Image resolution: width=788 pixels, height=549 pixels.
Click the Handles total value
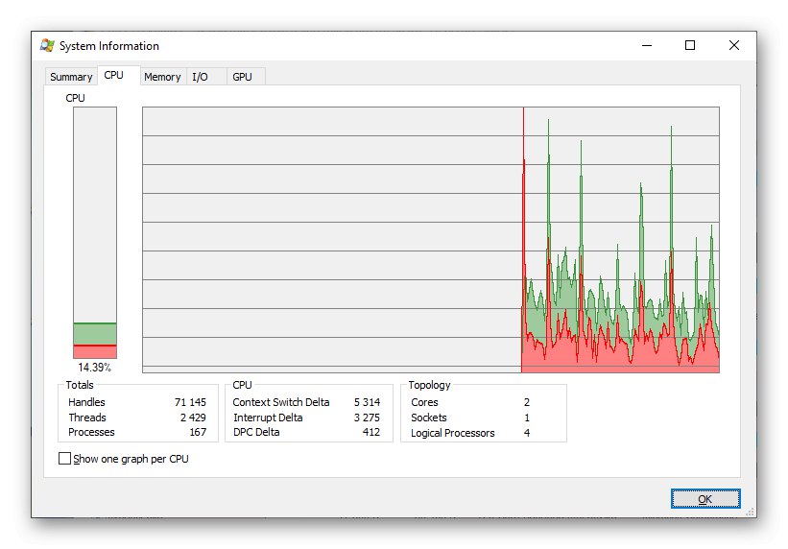click(190, 402)
